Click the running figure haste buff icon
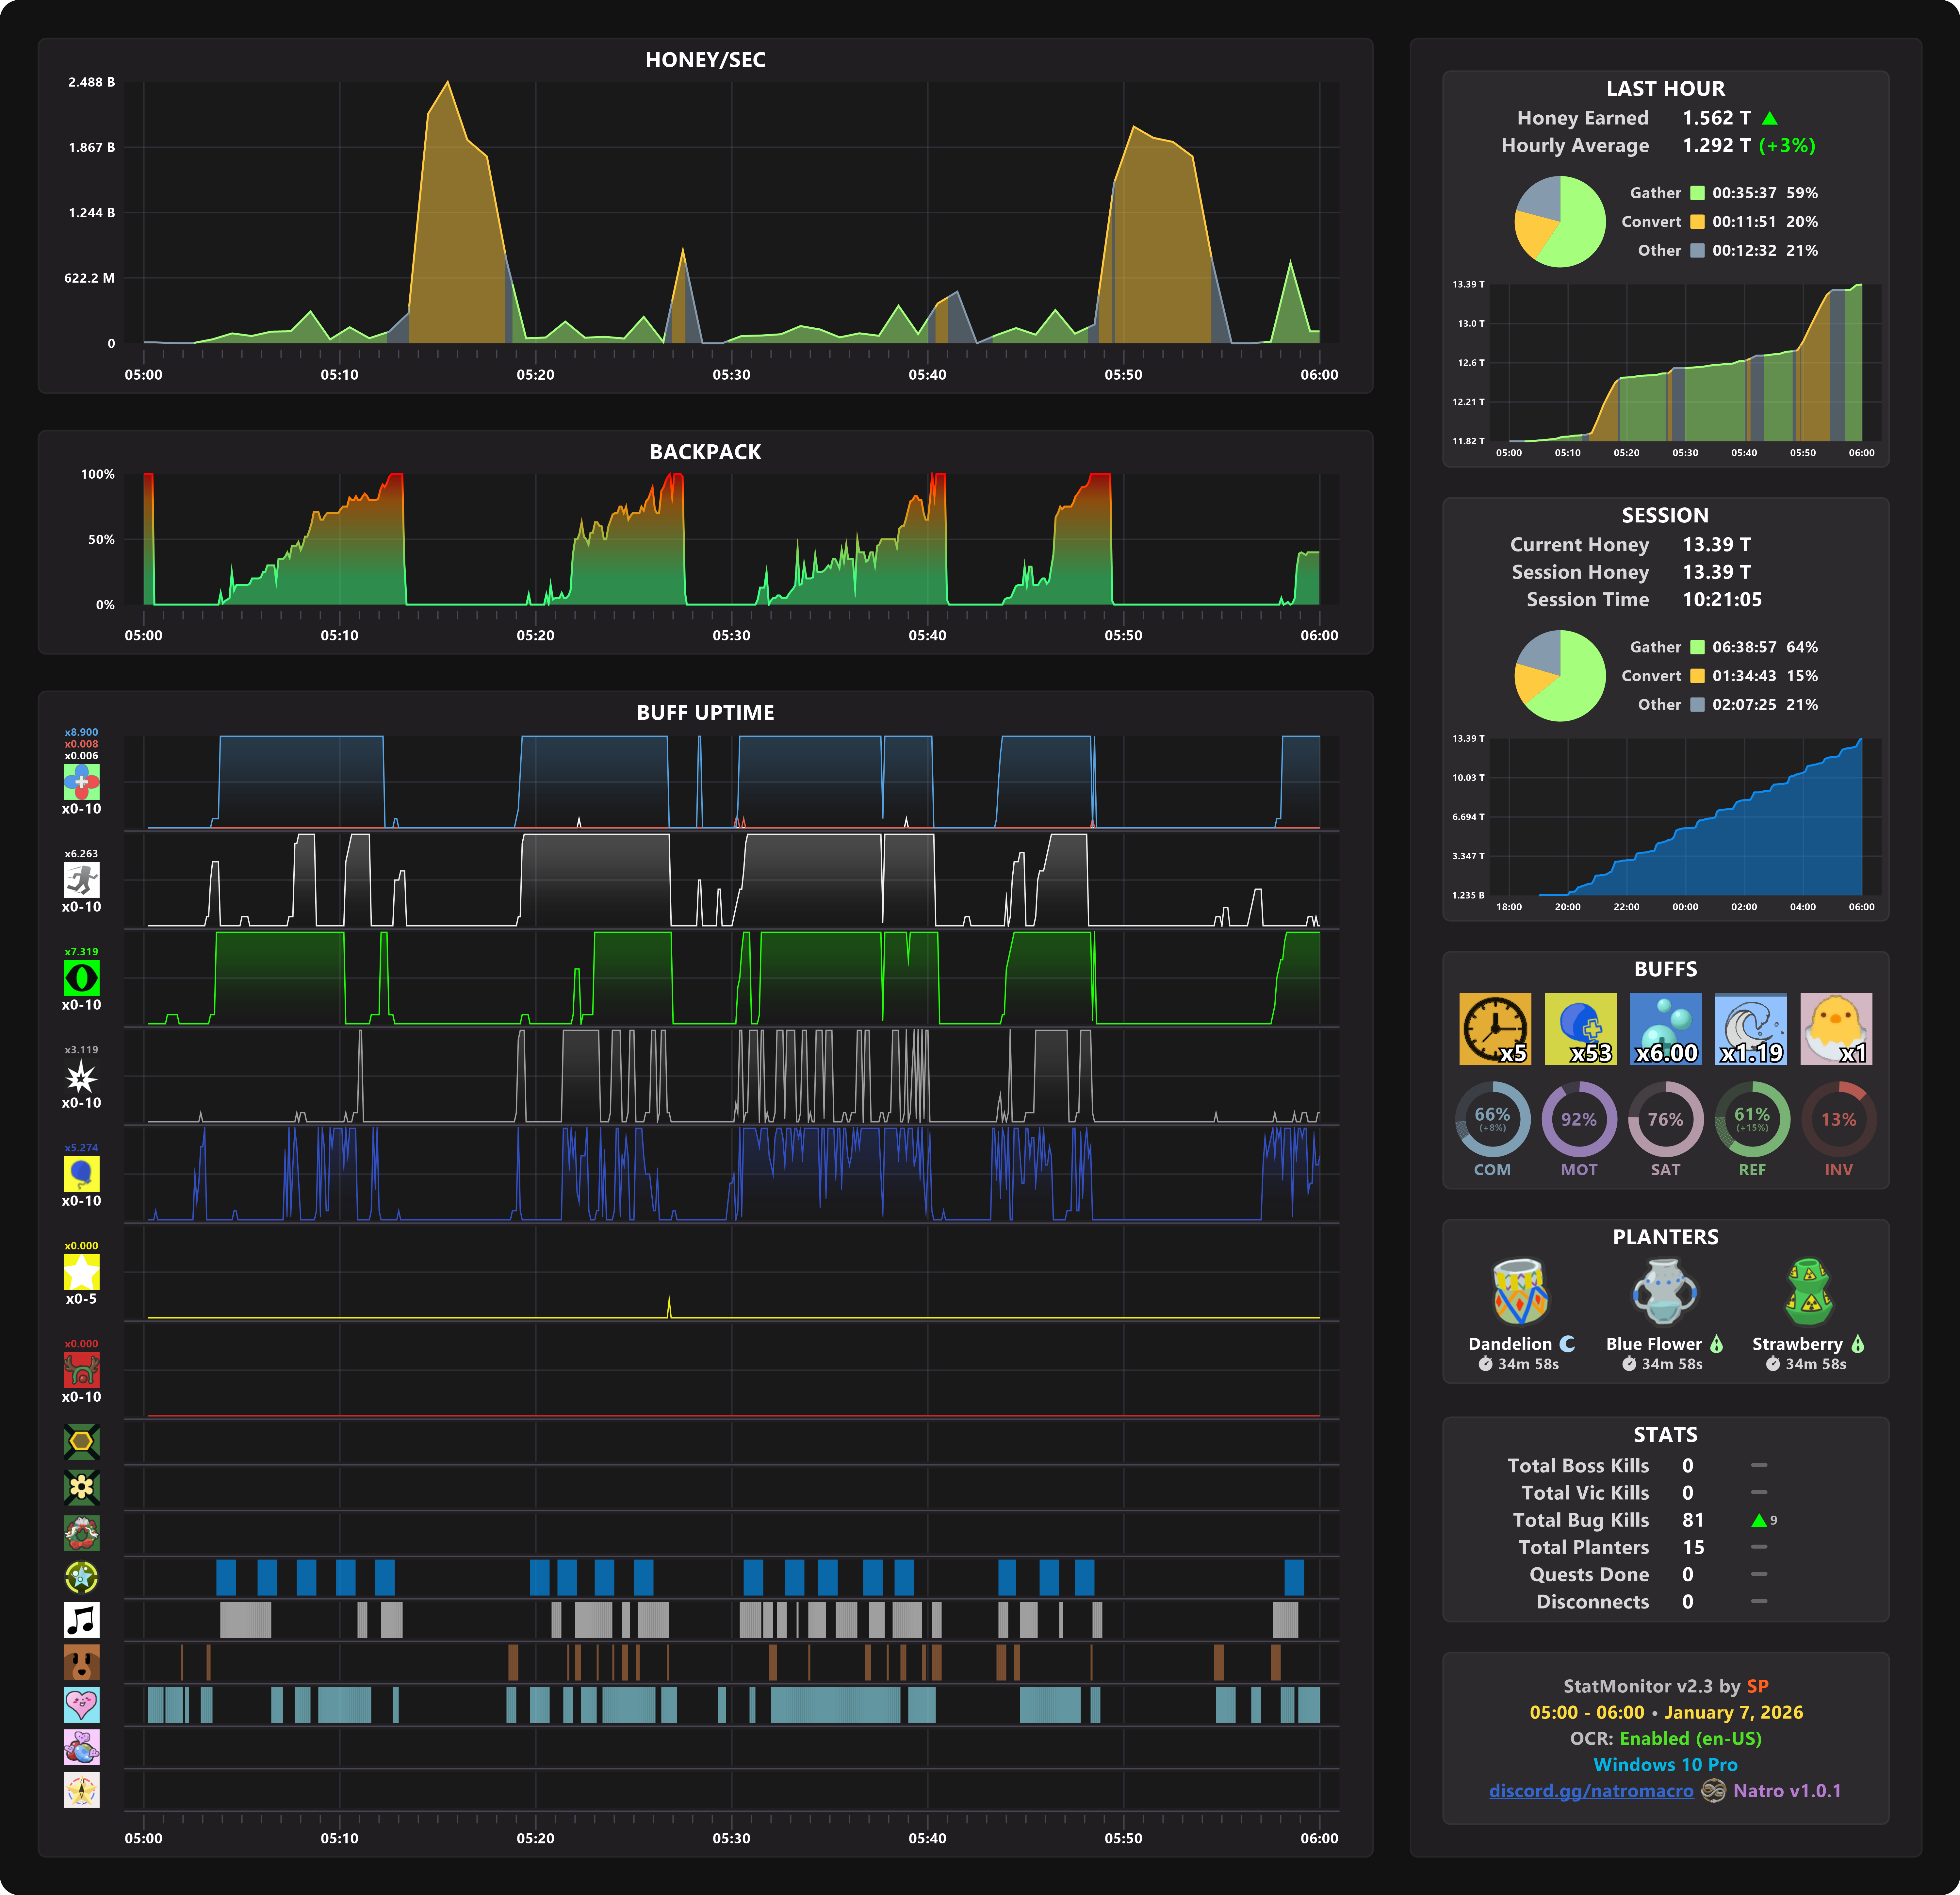Image resolution: width=1960 pixels, height=1895 pixels. pos(81,880)
